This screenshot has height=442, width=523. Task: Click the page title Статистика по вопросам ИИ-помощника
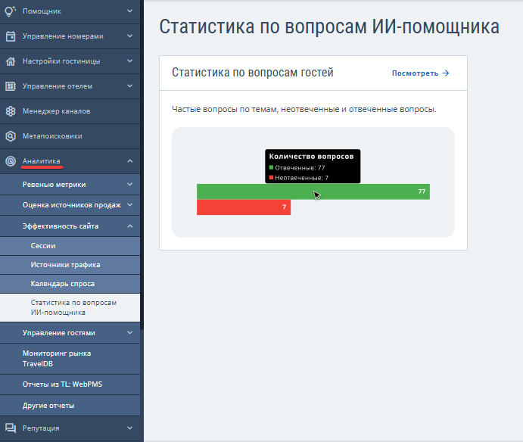point(329,26)
